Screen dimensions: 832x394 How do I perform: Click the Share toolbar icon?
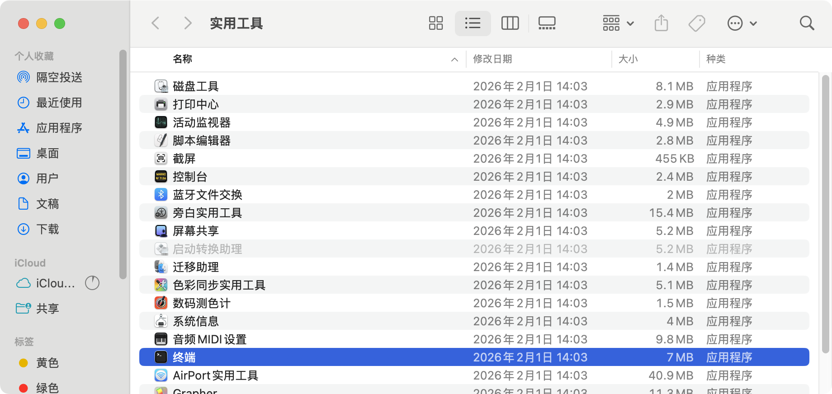click(661, 23)
